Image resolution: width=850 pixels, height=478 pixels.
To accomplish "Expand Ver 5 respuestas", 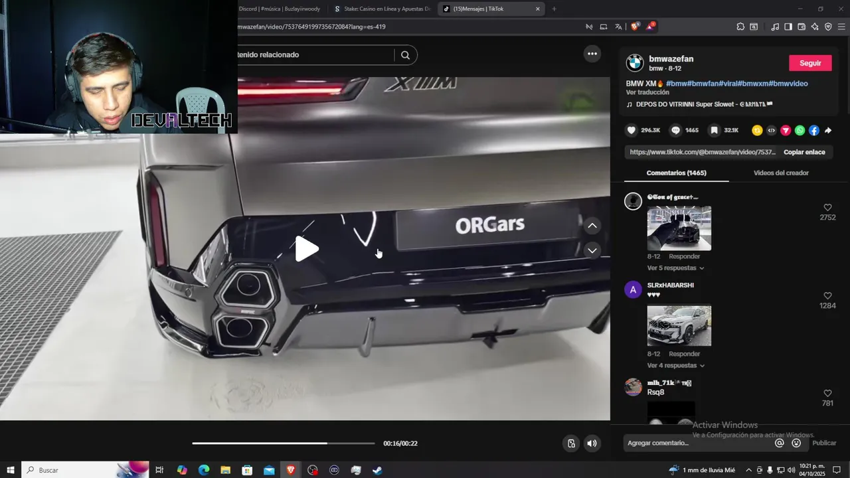I will [675, 268].
